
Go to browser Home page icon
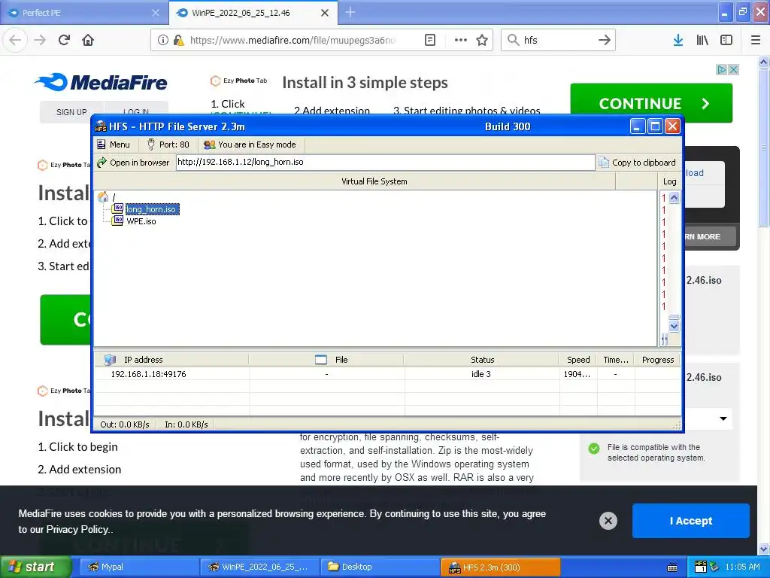tap(88, 40)
